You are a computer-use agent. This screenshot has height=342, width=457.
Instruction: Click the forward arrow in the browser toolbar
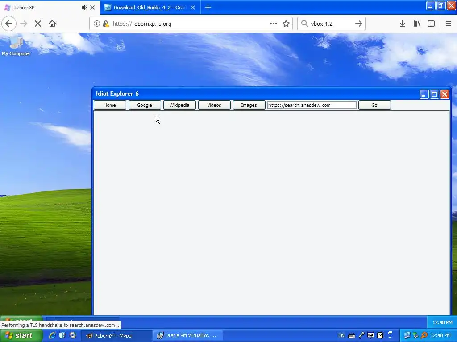(24, 24)
